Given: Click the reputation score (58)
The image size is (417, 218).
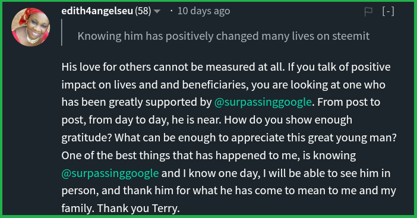Looking at the screenshot, I should pyautogui.click(x=143, y=11).
